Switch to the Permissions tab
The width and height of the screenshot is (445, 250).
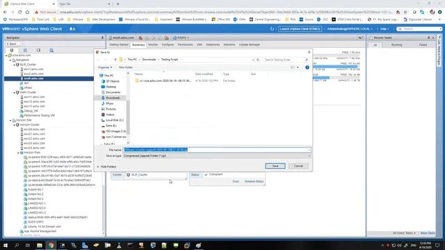point(185,44)
